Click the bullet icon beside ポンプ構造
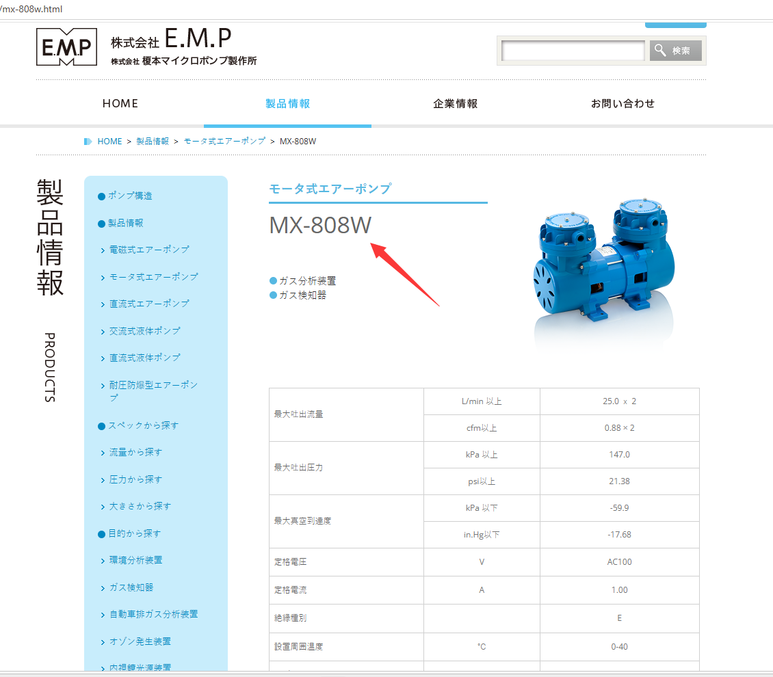Image resolution: width=773 pixels, height=677 pixels. 101,196
